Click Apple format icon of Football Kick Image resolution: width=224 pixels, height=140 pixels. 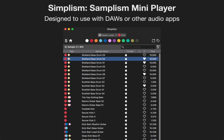point(126,109)
